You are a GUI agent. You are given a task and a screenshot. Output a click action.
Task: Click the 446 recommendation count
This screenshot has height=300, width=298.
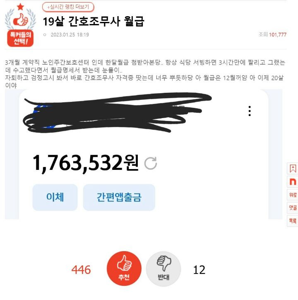[x=81, y=270]
